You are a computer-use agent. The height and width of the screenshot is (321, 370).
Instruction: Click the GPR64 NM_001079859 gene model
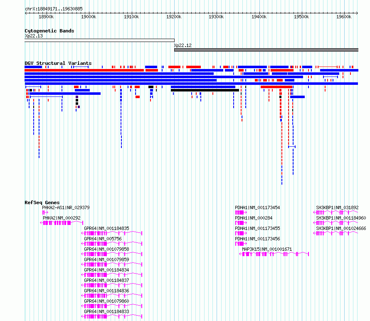click(111, 264)
